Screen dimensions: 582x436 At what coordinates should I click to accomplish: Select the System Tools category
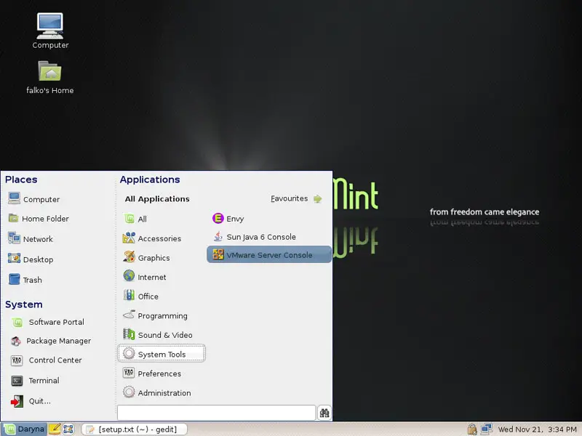162,354
